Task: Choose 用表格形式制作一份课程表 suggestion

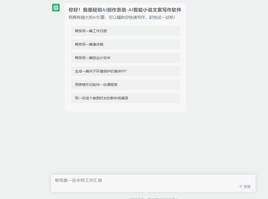Action: click(x=126, y=85)
